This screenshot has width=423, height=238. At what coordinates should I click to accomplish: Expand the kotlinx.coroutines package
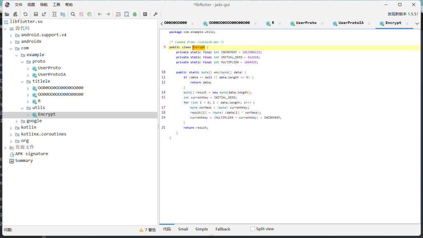(11, 134)
